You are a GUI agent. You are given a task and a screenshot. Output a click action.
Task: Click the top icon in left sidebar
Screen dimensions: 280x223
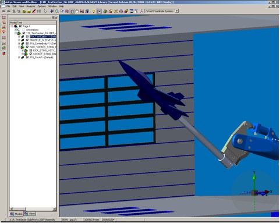4,17
